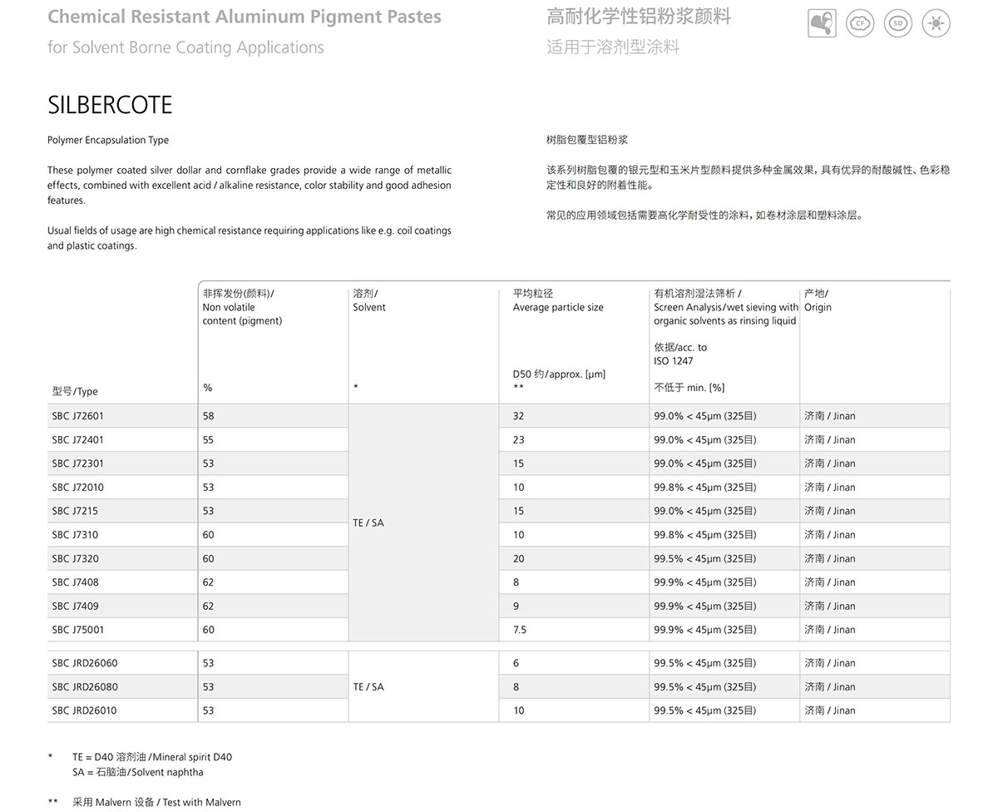This screenshot has height=812, width=998.
Task: Select the SBC J72601 type row
Action: tap(78, 416)
